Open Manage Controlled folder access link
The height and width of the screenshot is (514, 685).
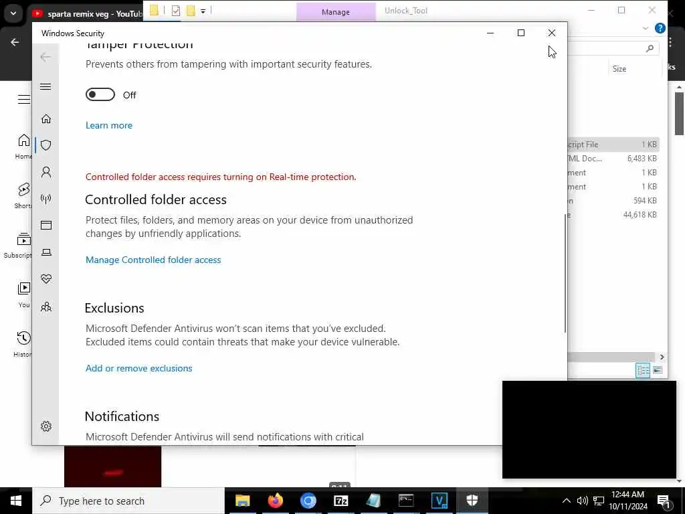click(x=153, y=260)
